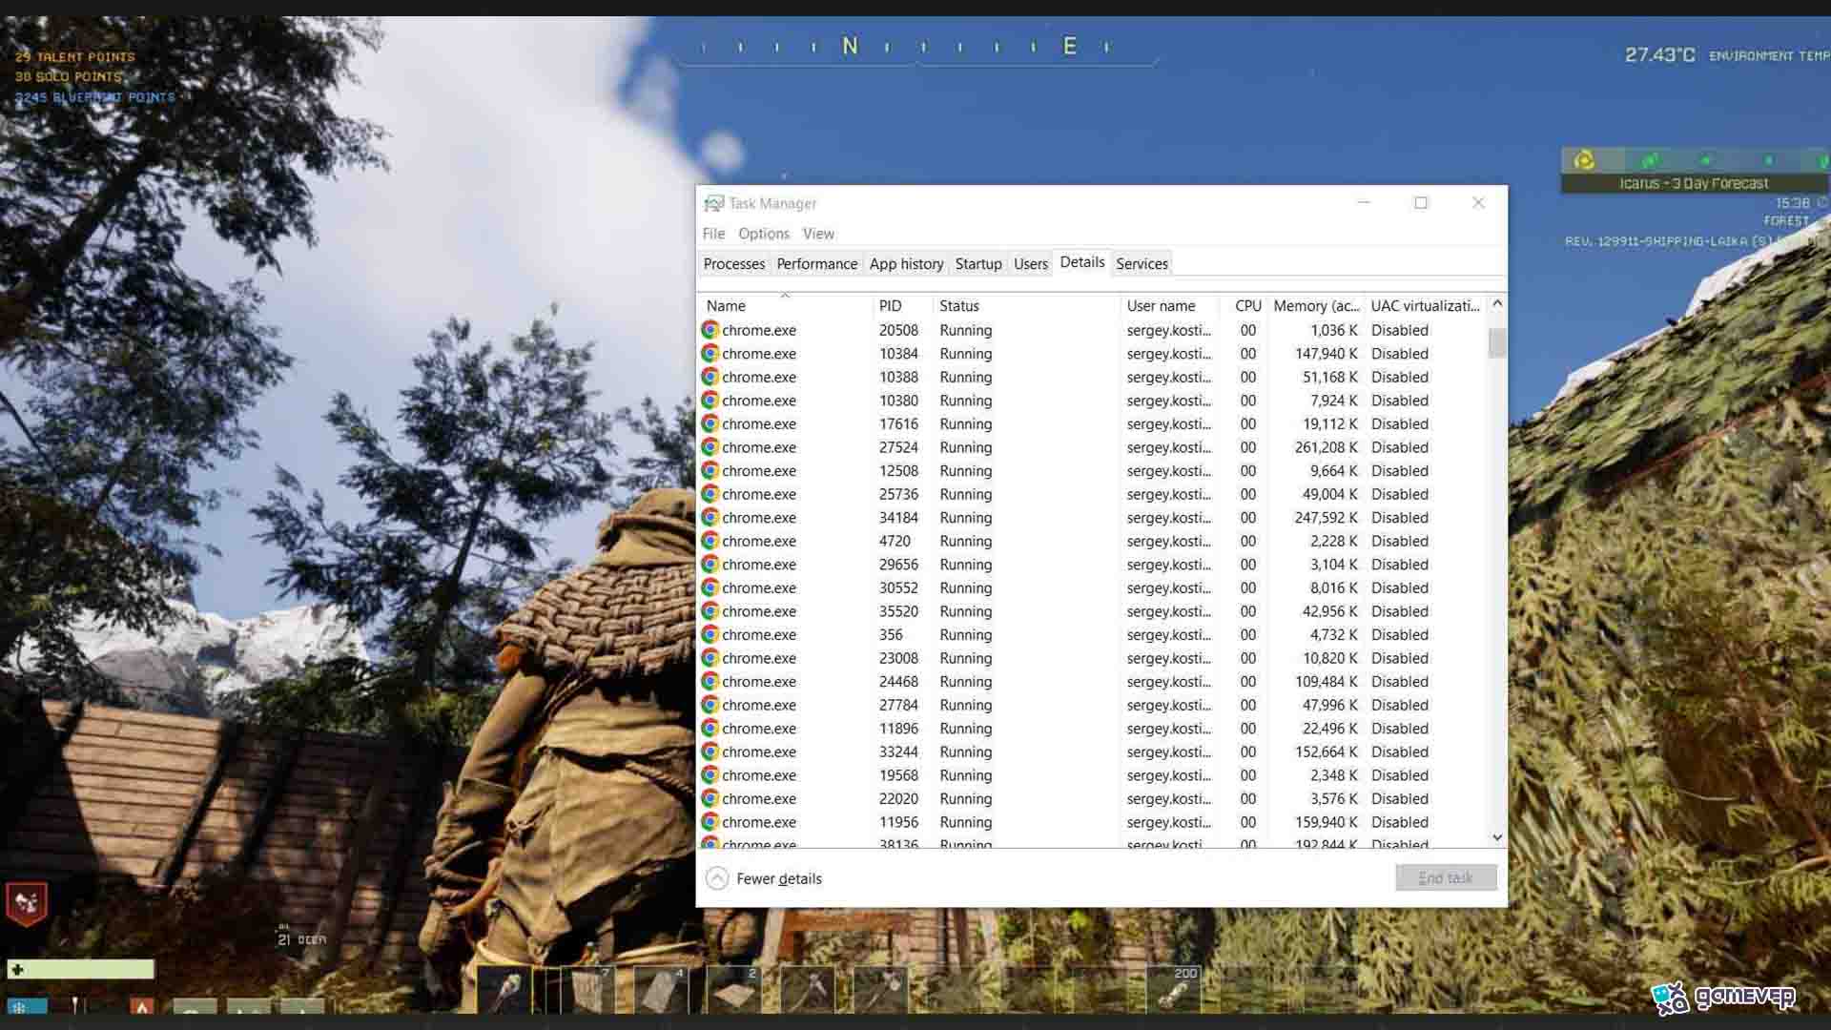Select chrome.exe icon with PID 11956
Image resolution: width=1831 pixels, height=1030 pixels.
tap(710, 822)
